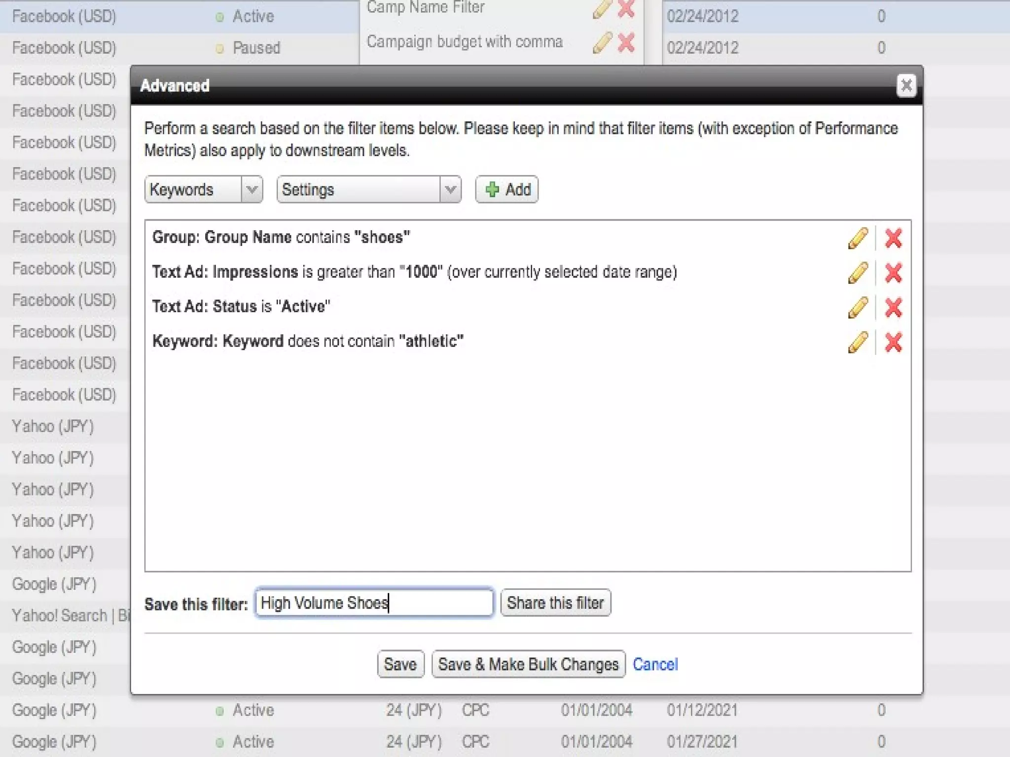Click the Save button
Screen dimensions: 1010x757
pos(400,664)
